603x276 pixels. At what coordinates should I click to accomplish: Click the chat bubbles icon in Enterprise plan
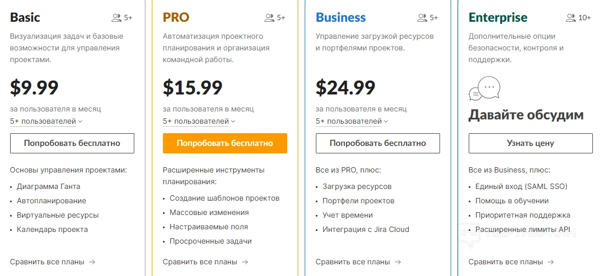click(484, 89)
